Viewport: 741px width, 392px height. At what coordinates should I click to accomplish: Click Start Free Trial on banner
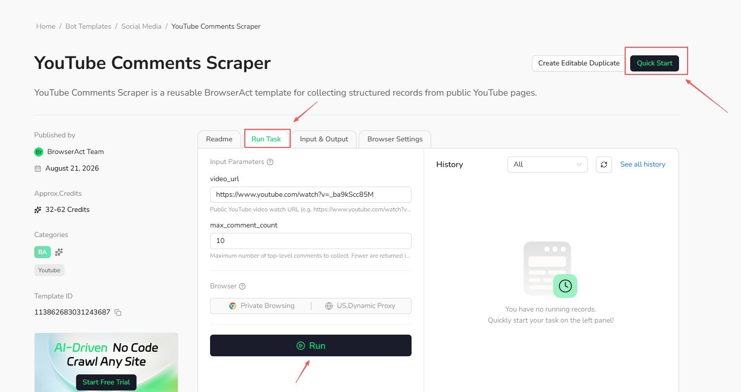click(x=106, y=382)
